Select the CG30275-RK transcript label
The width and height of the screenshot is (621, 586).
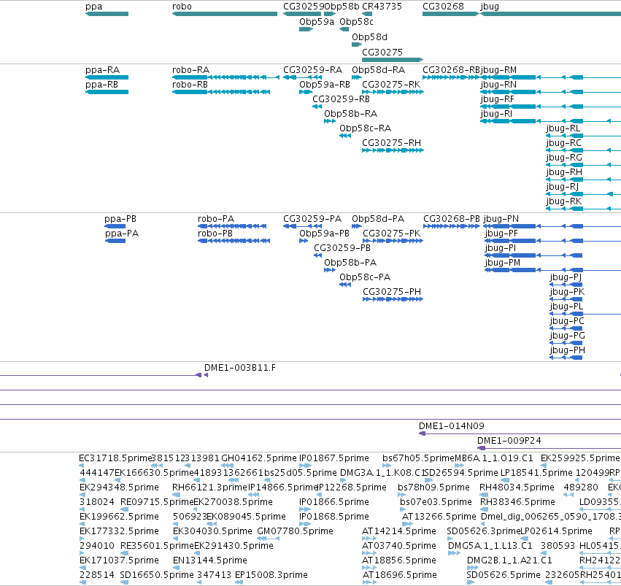(x=391, y=85)
